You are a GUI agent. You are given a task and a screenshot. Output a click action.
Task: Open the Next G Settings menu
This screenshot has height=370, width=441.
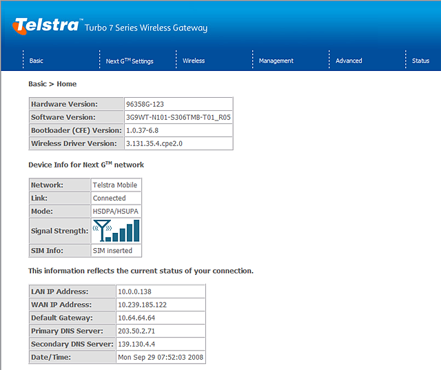pyautogui.click(x=130, y=61)
